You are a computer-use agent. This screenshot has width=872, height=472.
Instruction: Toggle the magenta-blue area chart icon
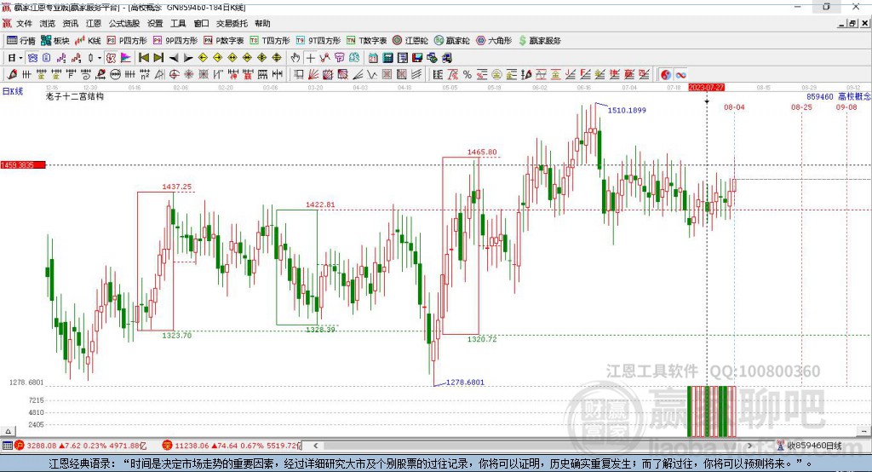[x=126, y=58]
